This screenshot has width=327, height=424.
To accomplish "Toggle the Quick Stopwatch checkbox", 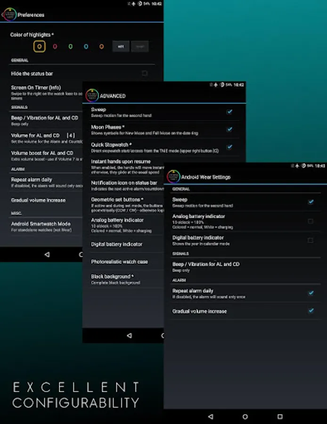I will click(229, 147).
